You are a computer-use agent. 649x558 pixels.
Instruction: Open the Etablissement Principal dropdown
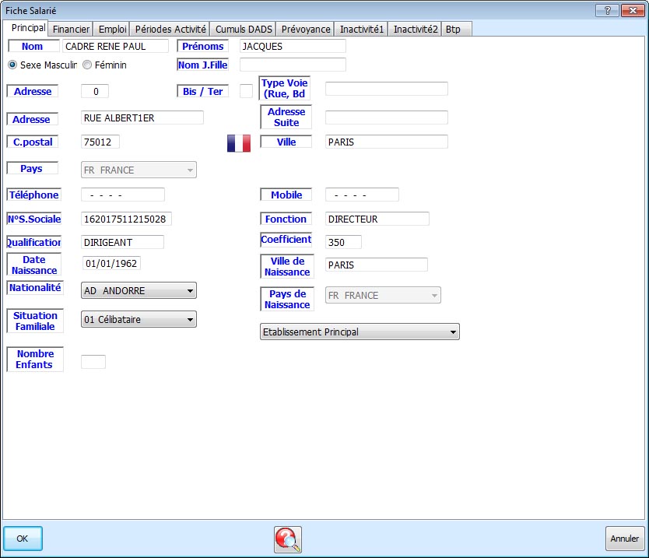tap(359, 332)
